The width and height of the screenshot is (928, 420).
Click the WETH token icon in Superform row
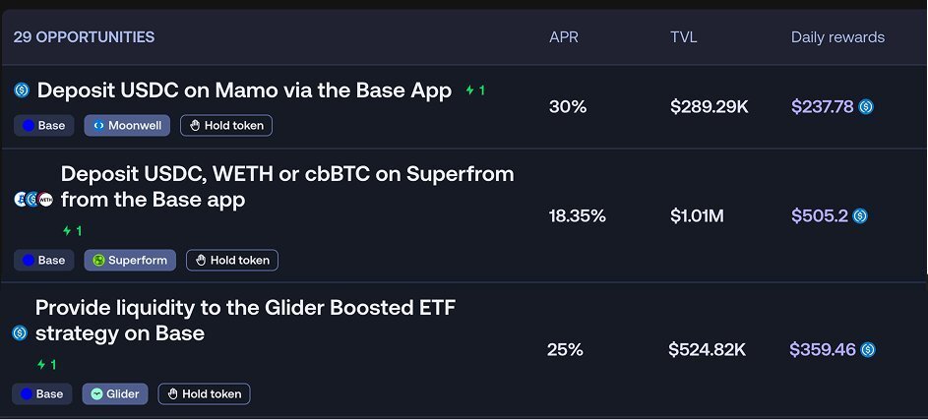click(x=45, y=200)
